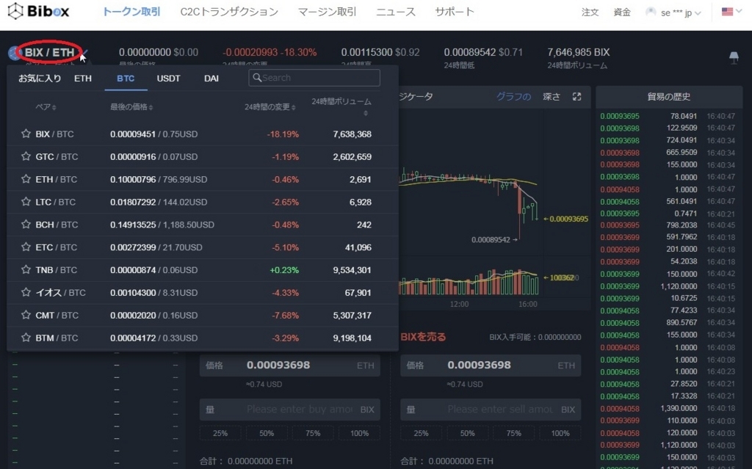Click the search magnifier icon

[x=257, y=78]
